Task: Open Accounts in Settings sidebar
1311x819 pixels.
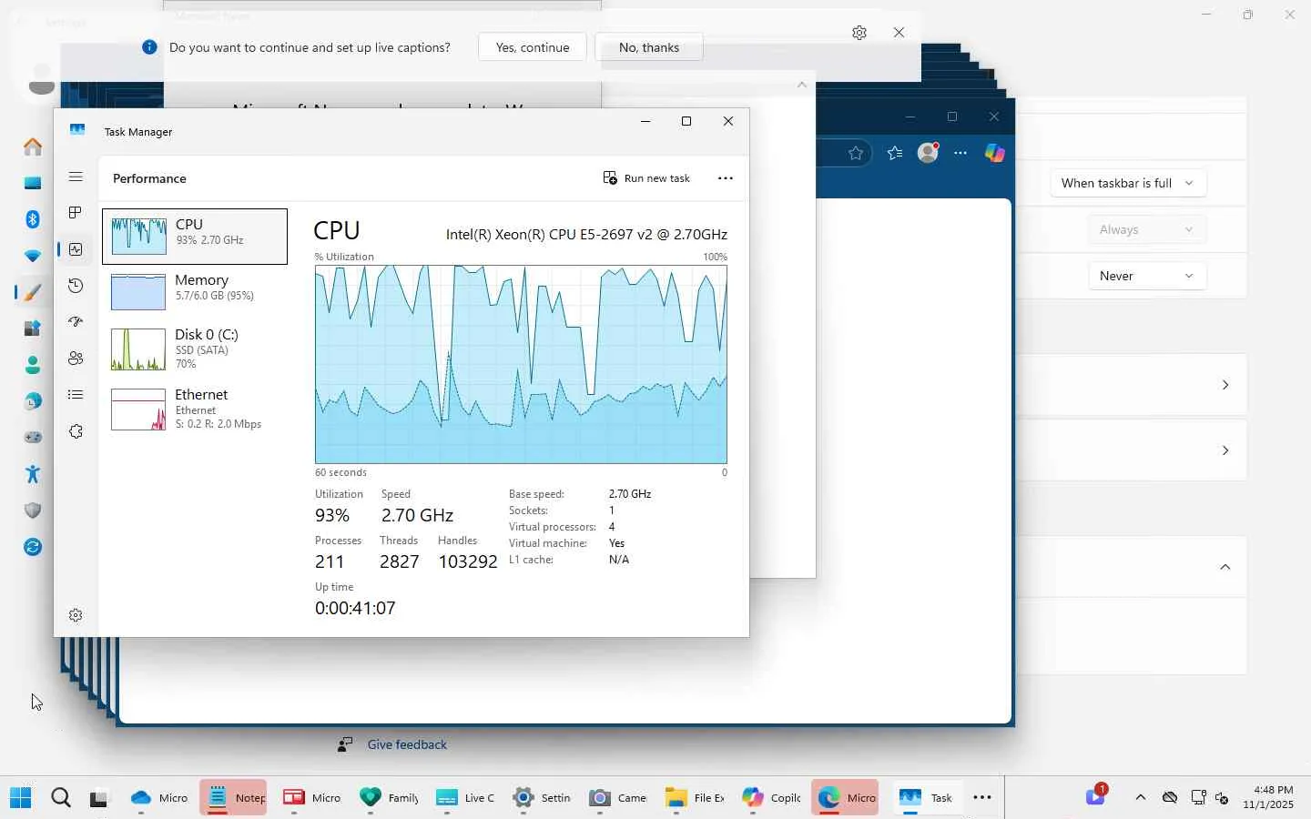Action: click(33, 365)
